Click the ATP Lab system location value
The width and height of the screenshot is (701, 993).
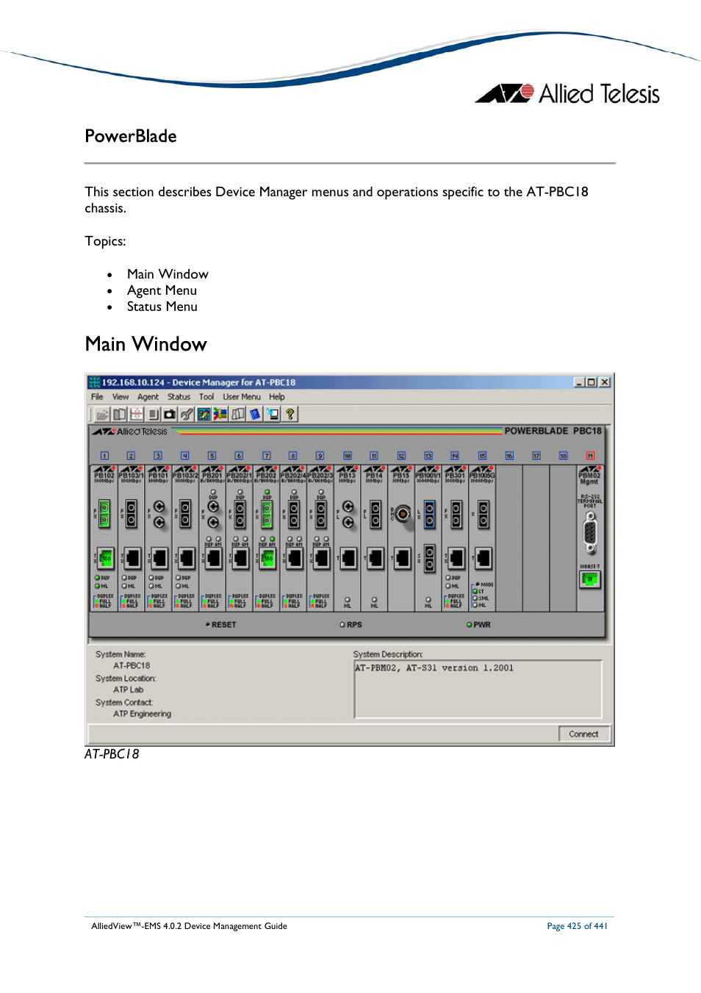tap(129, 690)
